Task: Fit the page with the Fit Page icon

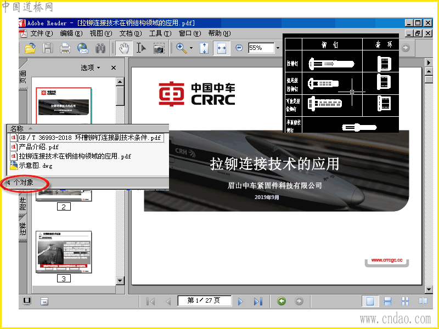Action: pos(204,48)
